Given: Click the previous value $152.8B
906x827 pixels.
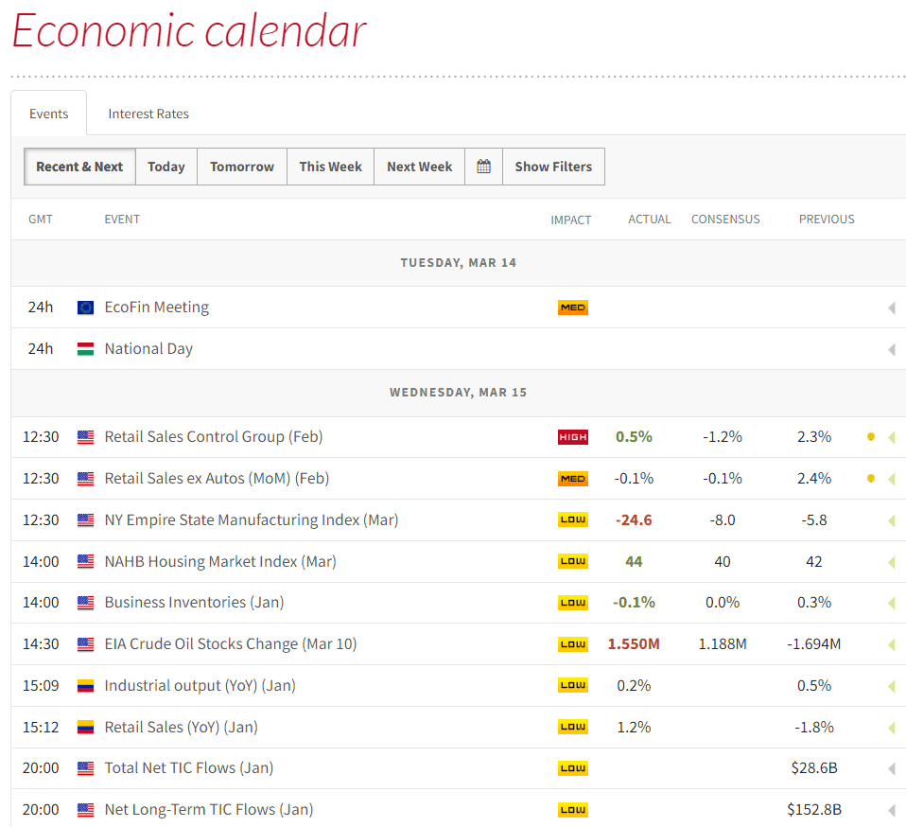Looking at the screenshot, I should point(814,810).
